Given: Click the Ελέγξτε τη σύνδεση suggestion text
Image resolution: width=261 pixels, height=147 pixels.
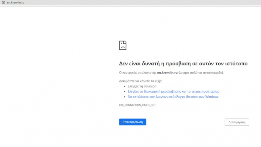Looking at the screenshot, I should click(142, 86).
